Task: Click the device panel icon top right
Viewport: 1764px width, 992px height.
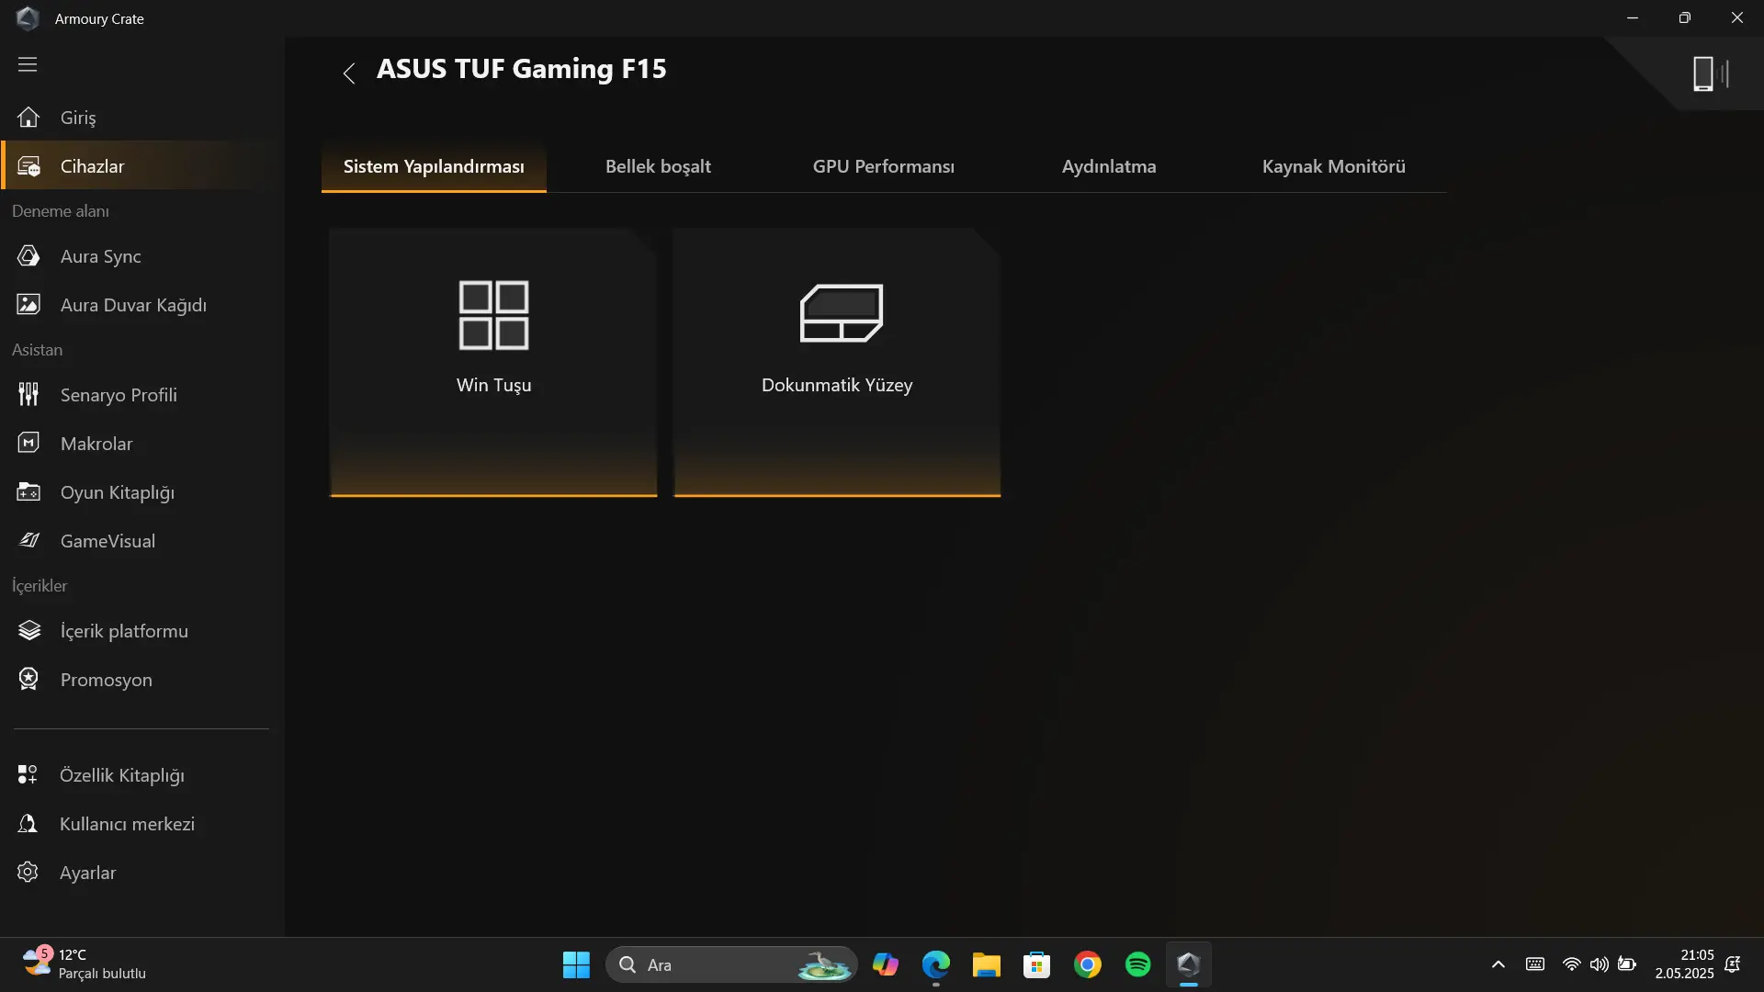Action: pos(1711,73)
